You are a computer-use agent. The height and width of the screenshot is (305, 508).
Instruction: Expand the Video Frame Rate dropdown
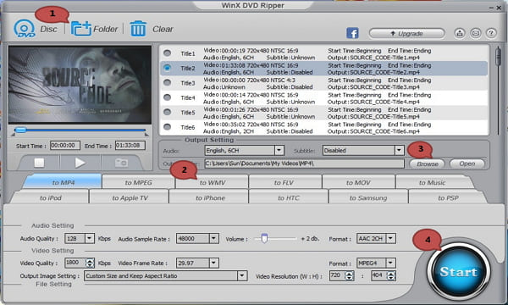[x=213, y=263]
